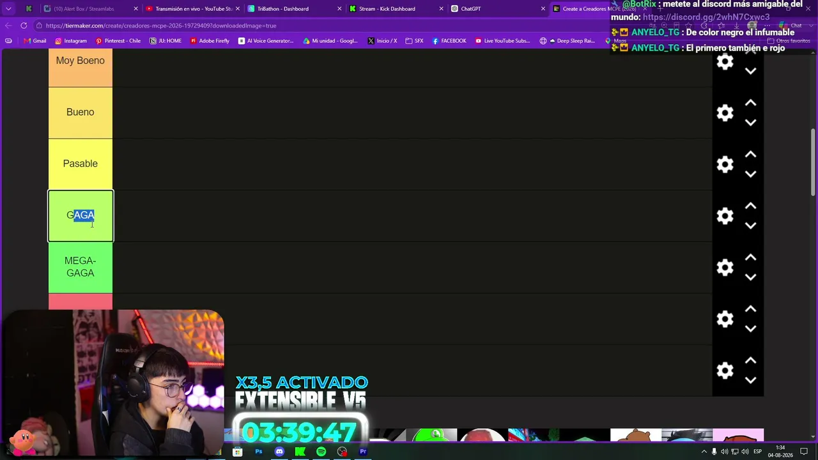The width and height of the screenshot is (818, 460).
Task: Switch to the ChatGPT tab
Action: point(498,9)
